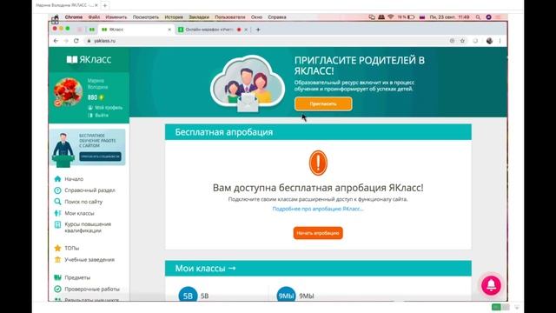Open the Мои классы section header
This screenshot has width=556, height=313.
(205, 269)
